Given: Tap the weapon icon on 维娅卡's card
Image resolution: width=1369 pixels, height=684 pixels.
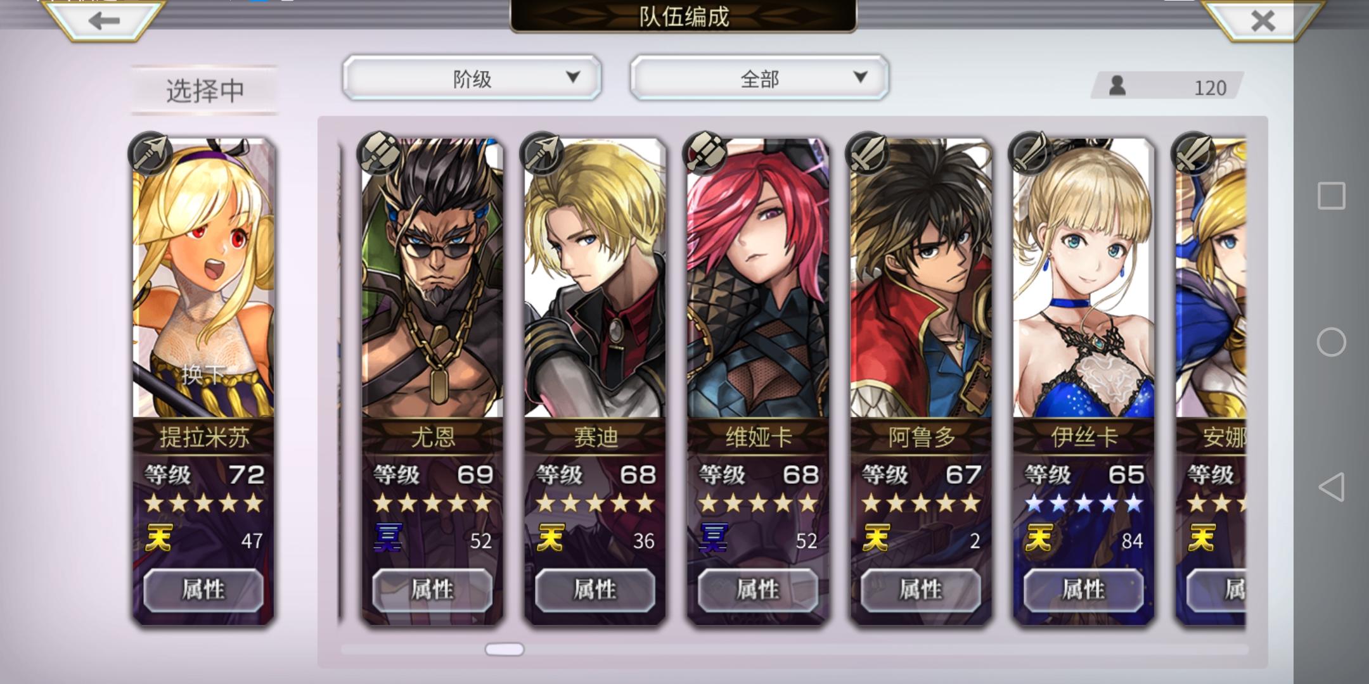Looking at the screenshot, I should click(705, 153).
